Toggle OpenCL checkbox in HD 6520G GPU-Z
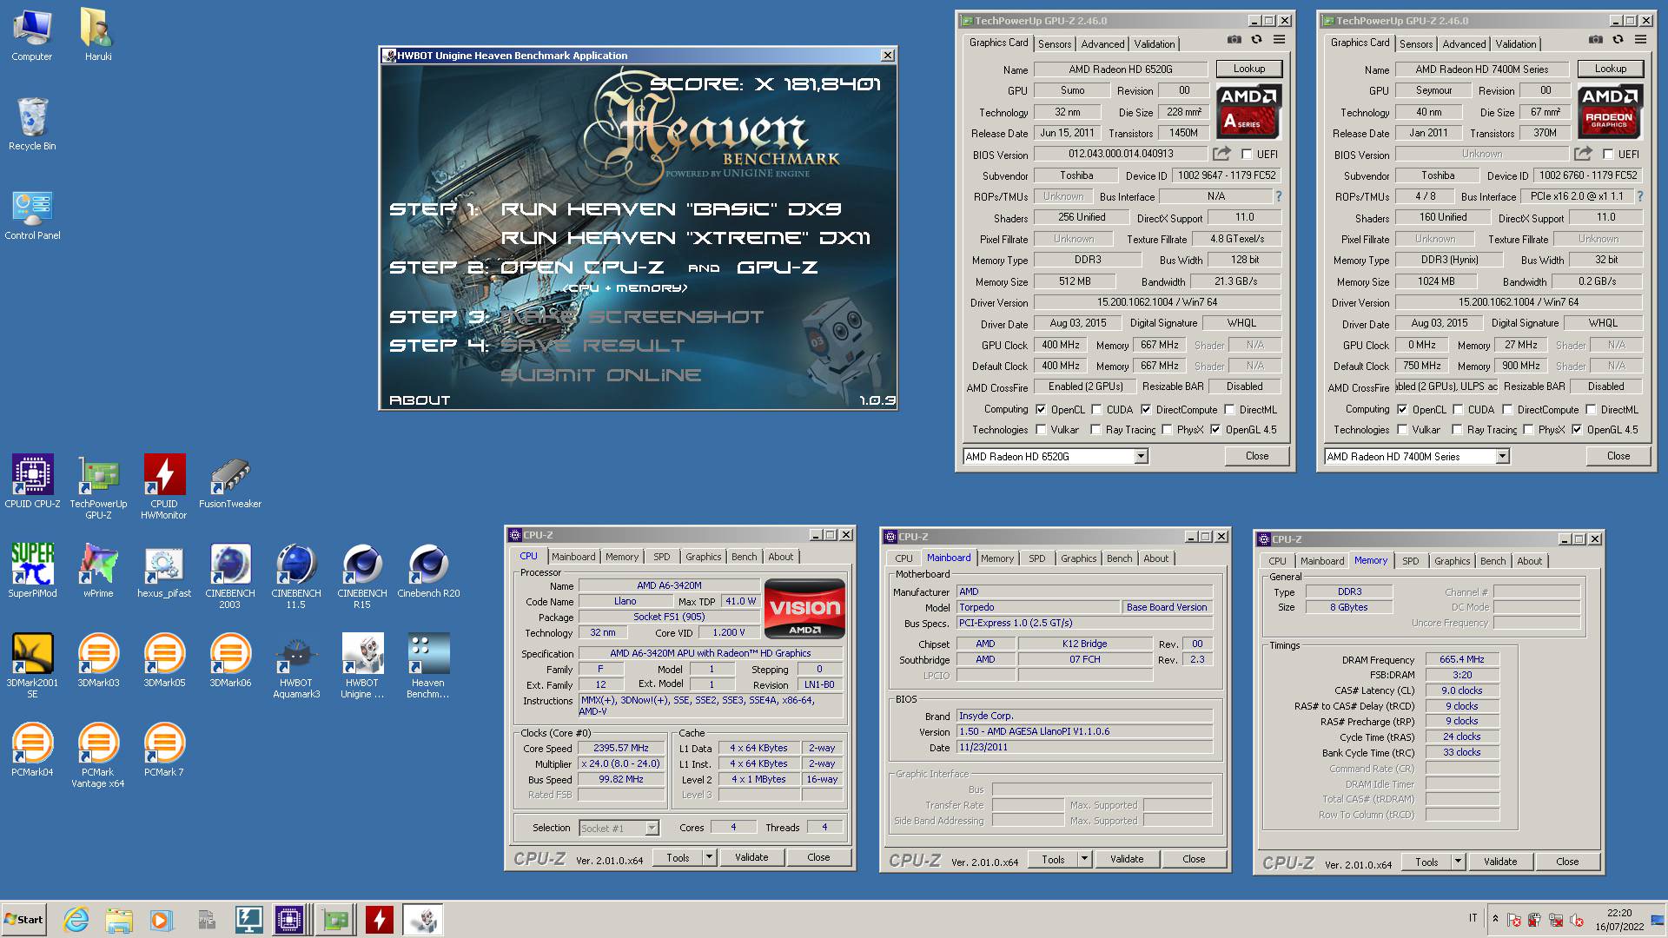Screen dimensions: 1668x938 (1041, 410)
